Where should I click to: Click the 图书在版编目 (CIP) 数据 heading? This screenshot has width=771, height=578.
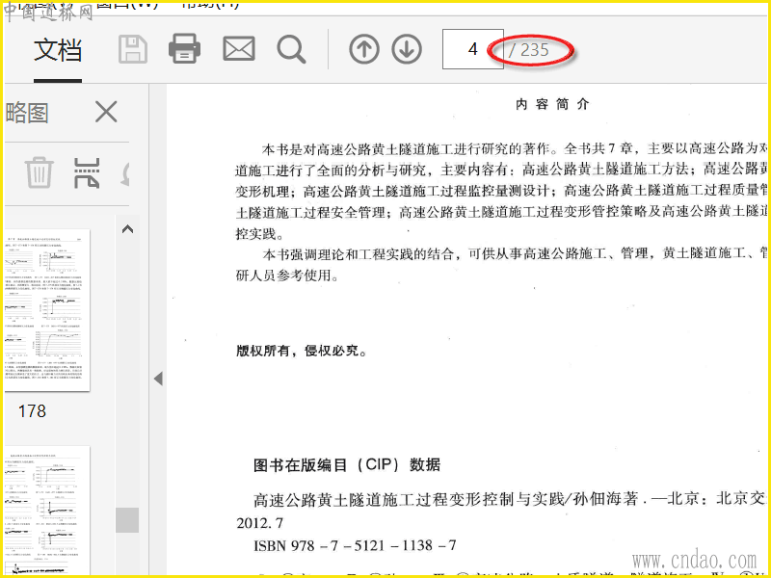(347, 465)
